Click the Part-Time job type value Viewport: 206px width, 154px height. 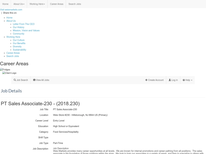tap(58, 143)
